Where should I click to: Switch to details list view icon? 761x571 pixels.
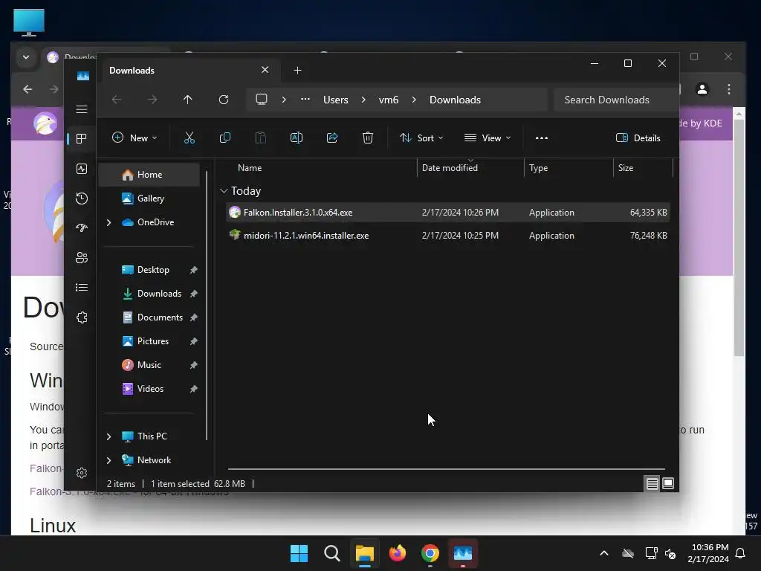click(x=652, y=483)
